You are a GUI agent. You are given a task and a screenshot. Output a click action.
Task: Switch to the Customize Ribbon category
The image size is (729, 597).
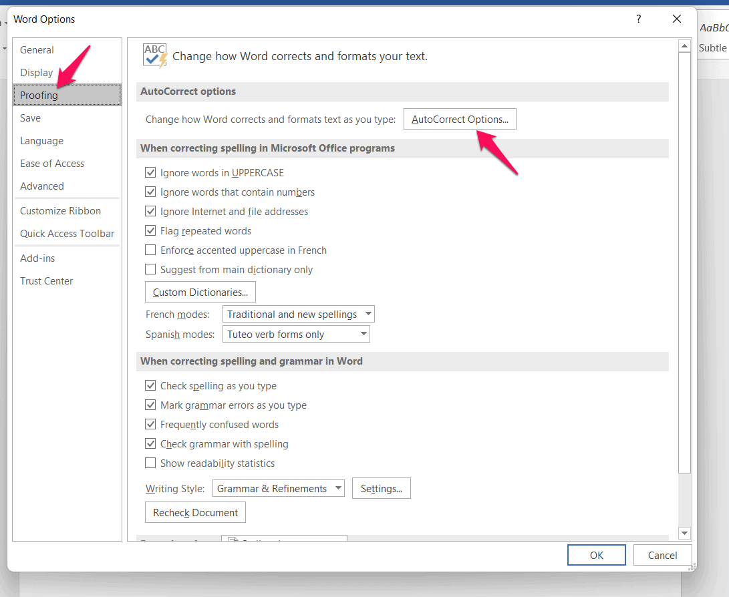click(60, 211)
